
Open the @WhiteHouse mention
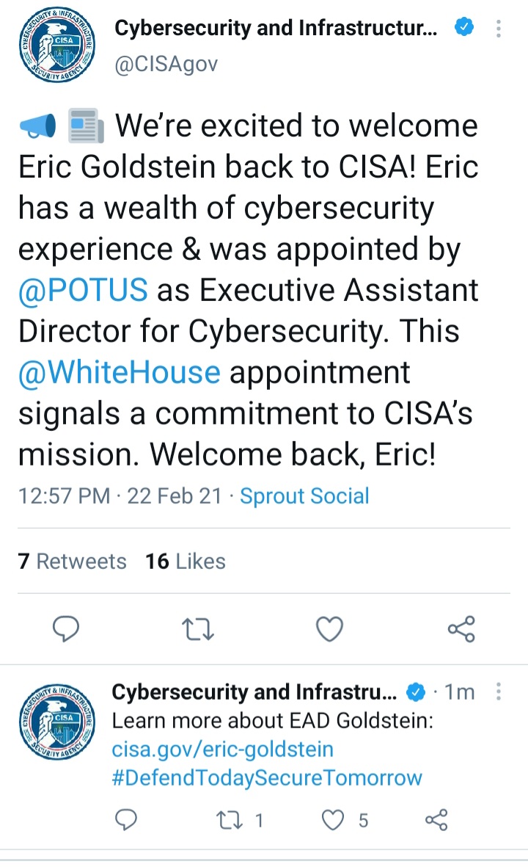120,372
